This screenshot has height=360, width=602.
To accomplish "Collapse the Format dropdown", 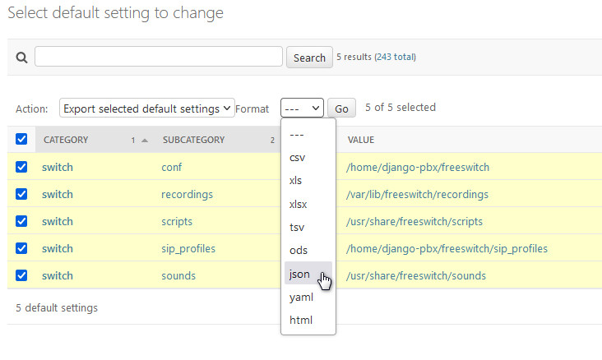I will (302, 108).
